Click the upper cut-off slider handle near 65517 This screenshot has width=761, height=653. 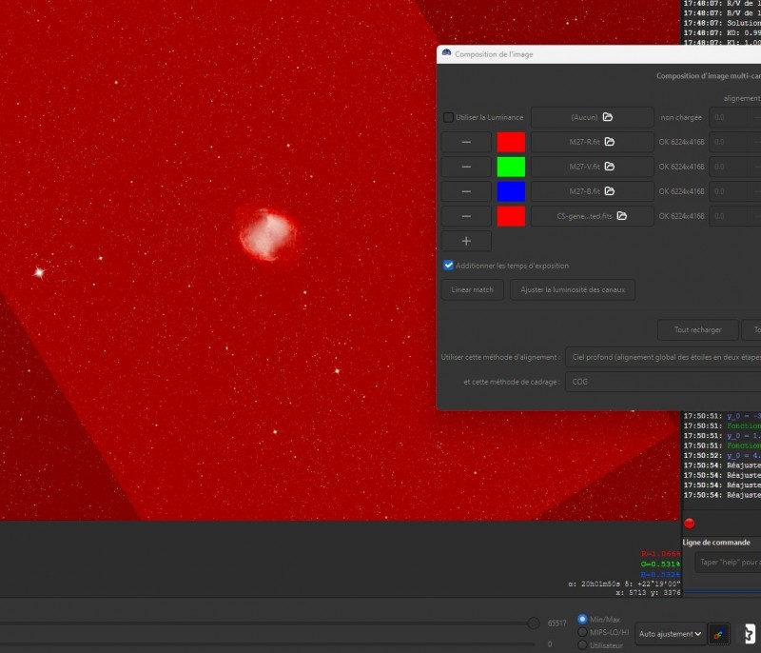(x=534, y=623)
